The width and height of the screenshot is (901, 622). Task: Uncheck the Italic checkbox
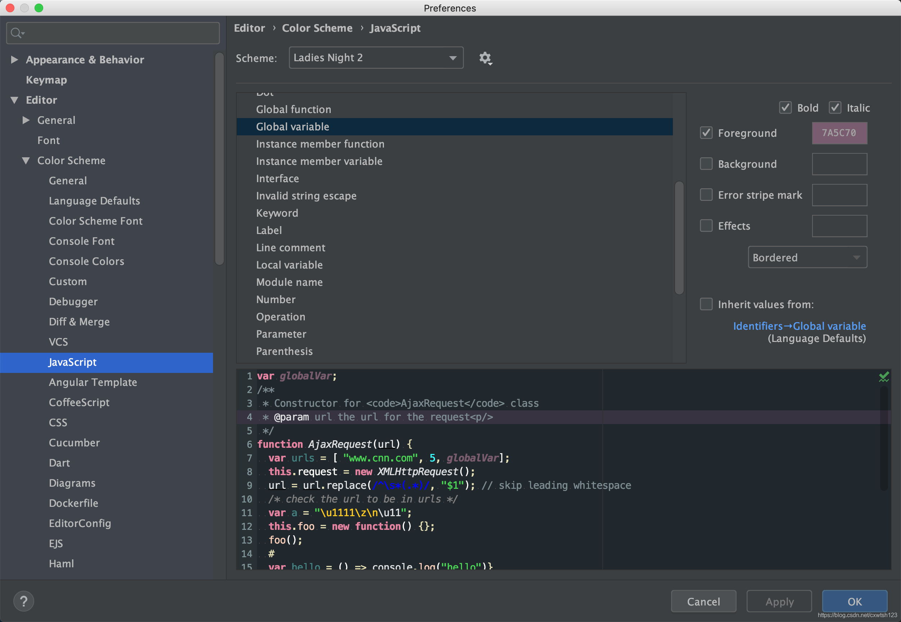point(835,108)
